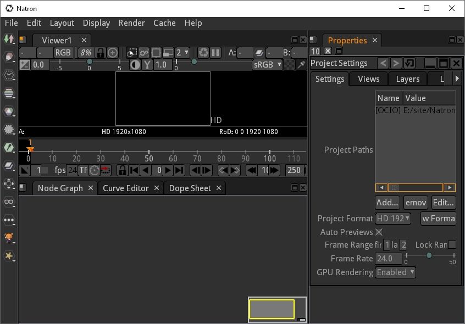This screenshot has height=324, width=465.
Task: Click the color picker eyedropper icon
Action: coord(301,65)
